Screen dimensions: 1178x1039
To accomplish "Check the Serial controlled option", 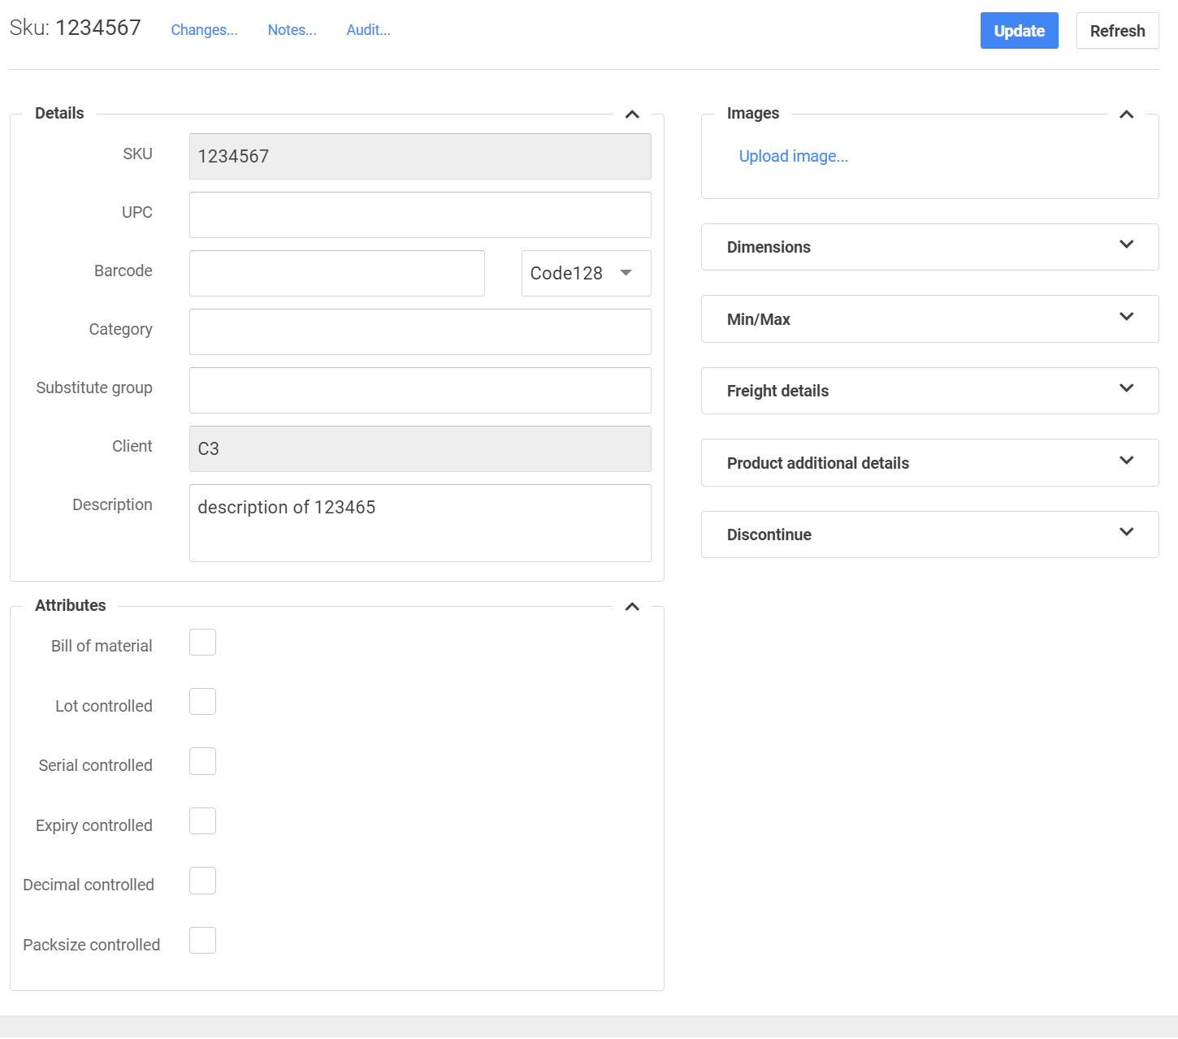I will tap(202, 762).
